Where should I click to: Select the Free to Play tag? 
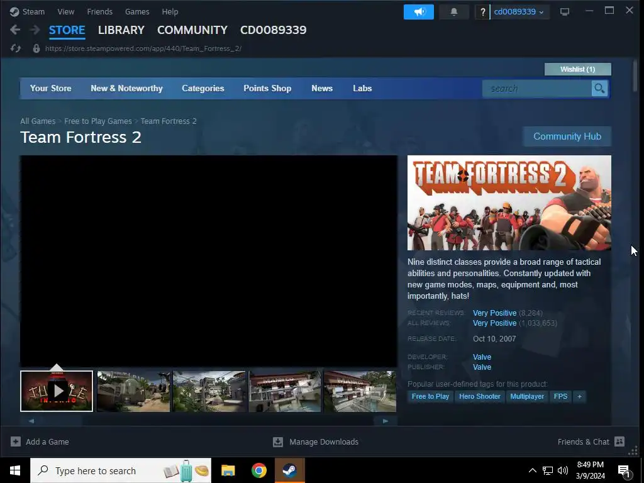(430, 396)
